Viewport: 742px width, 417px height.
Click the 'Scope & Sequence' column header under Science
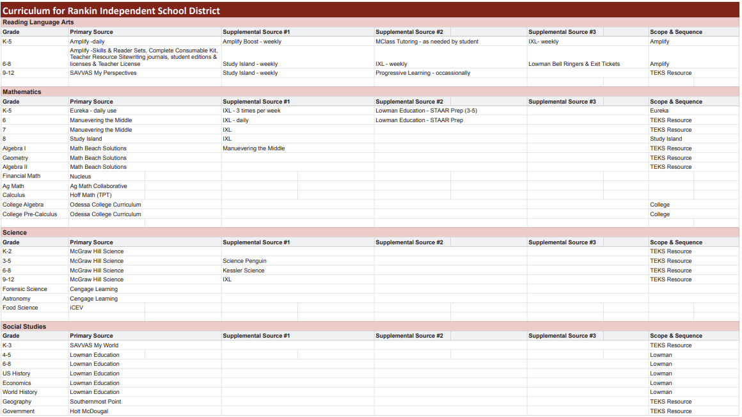(675, 242)
